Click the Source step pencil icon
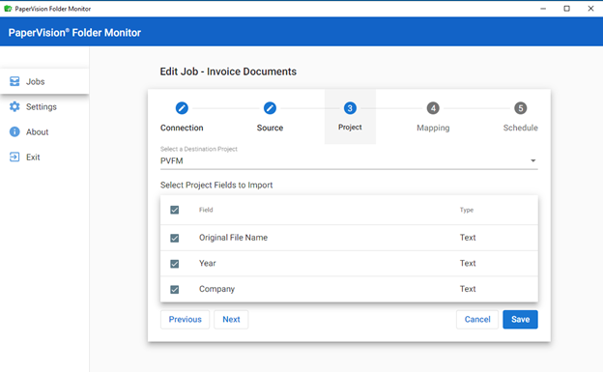 tap(270, 108)
